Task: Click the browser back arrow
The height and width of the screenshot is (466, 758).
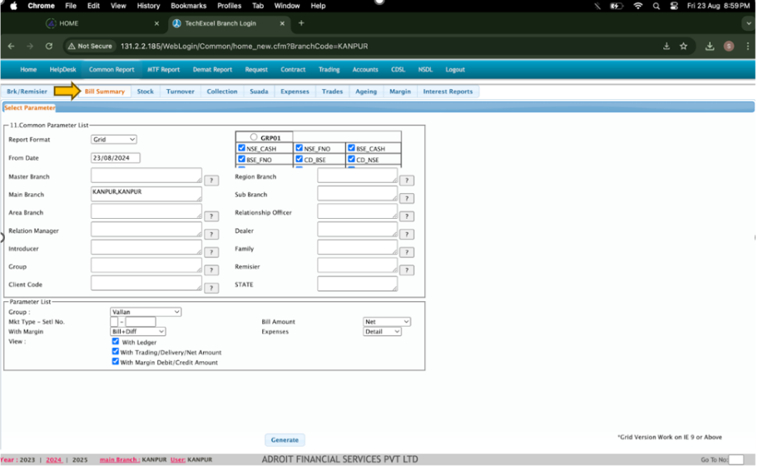Action: tap(11, 47)
